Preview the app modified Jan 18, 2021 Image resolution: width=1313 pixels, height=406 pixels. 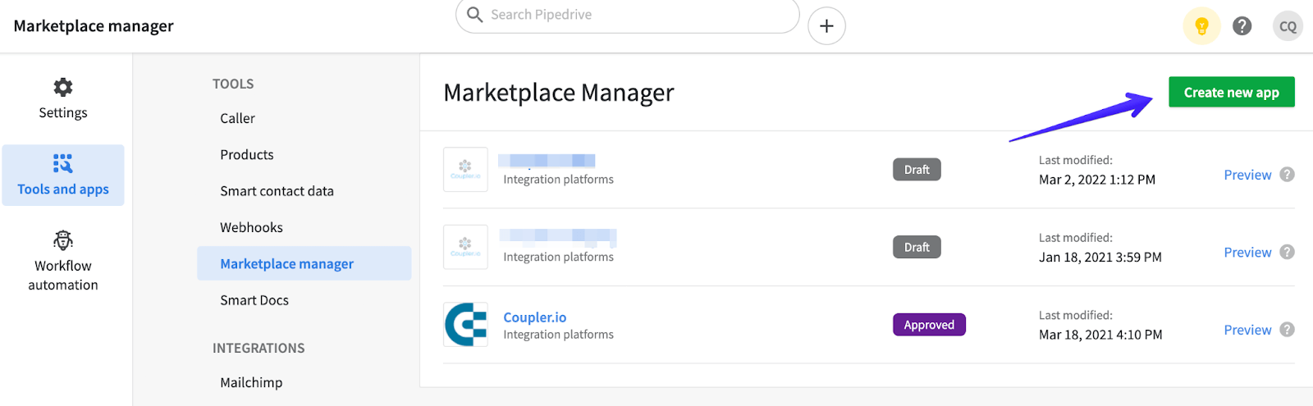click(1247, 253)
